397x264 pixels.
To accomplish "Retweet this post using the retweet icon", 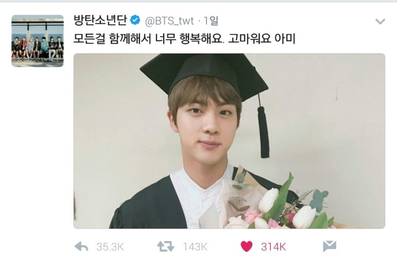I will pos(166,246).
